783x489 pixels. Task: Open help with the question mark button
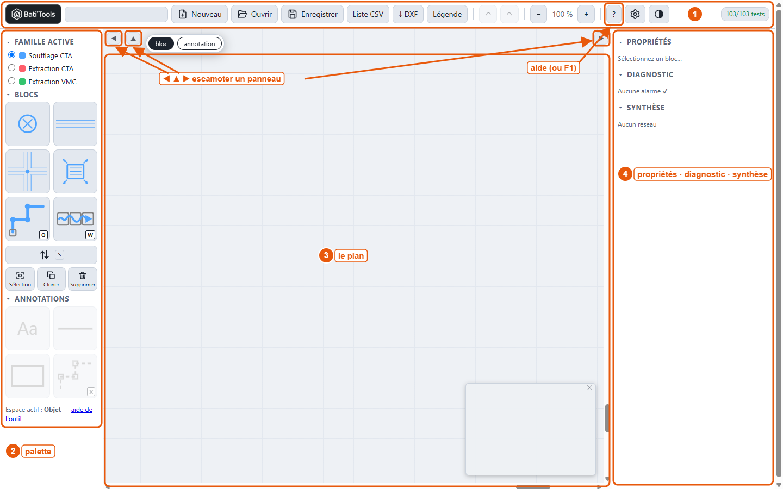pos(614,14)
